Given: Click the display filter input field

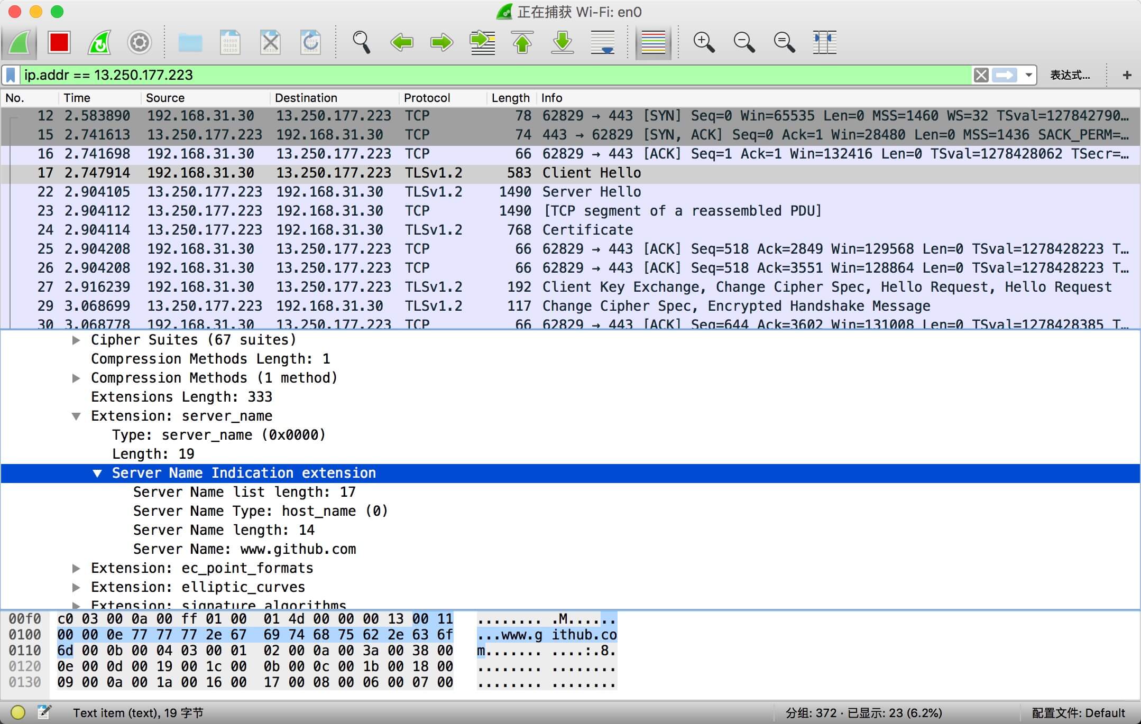Looking at the screenshot, I should click(476, 75).
